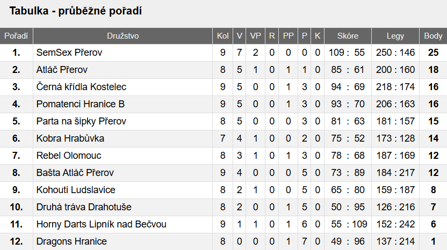Click the Legy column header
The height and width of the screenshot is (250, 447).
click(x=395, y=36)
